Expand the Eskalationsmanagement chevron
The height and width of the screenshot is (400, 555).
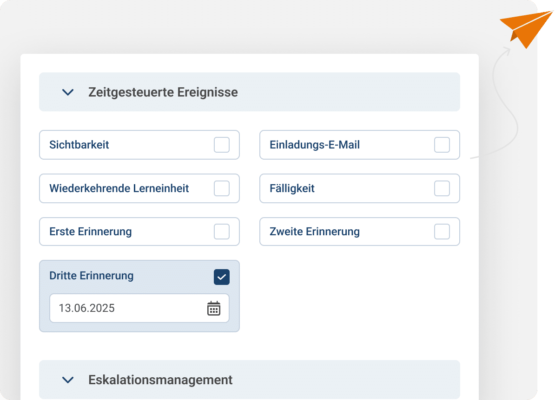point(68,380)
